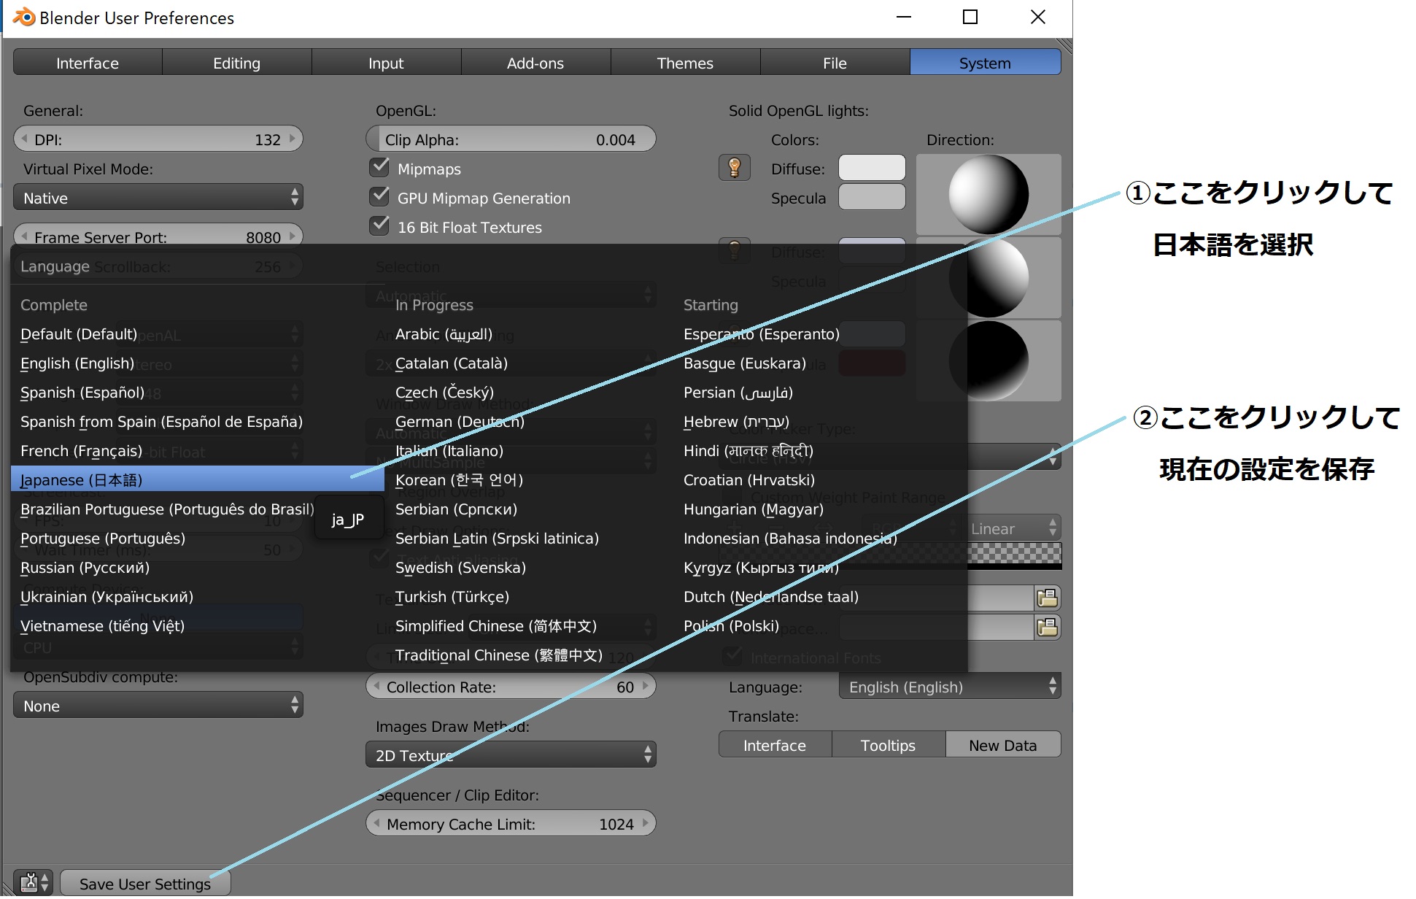Expand the OpenSubdiv compute None dropdown
Screen dimensions: 1416x899
158,706
